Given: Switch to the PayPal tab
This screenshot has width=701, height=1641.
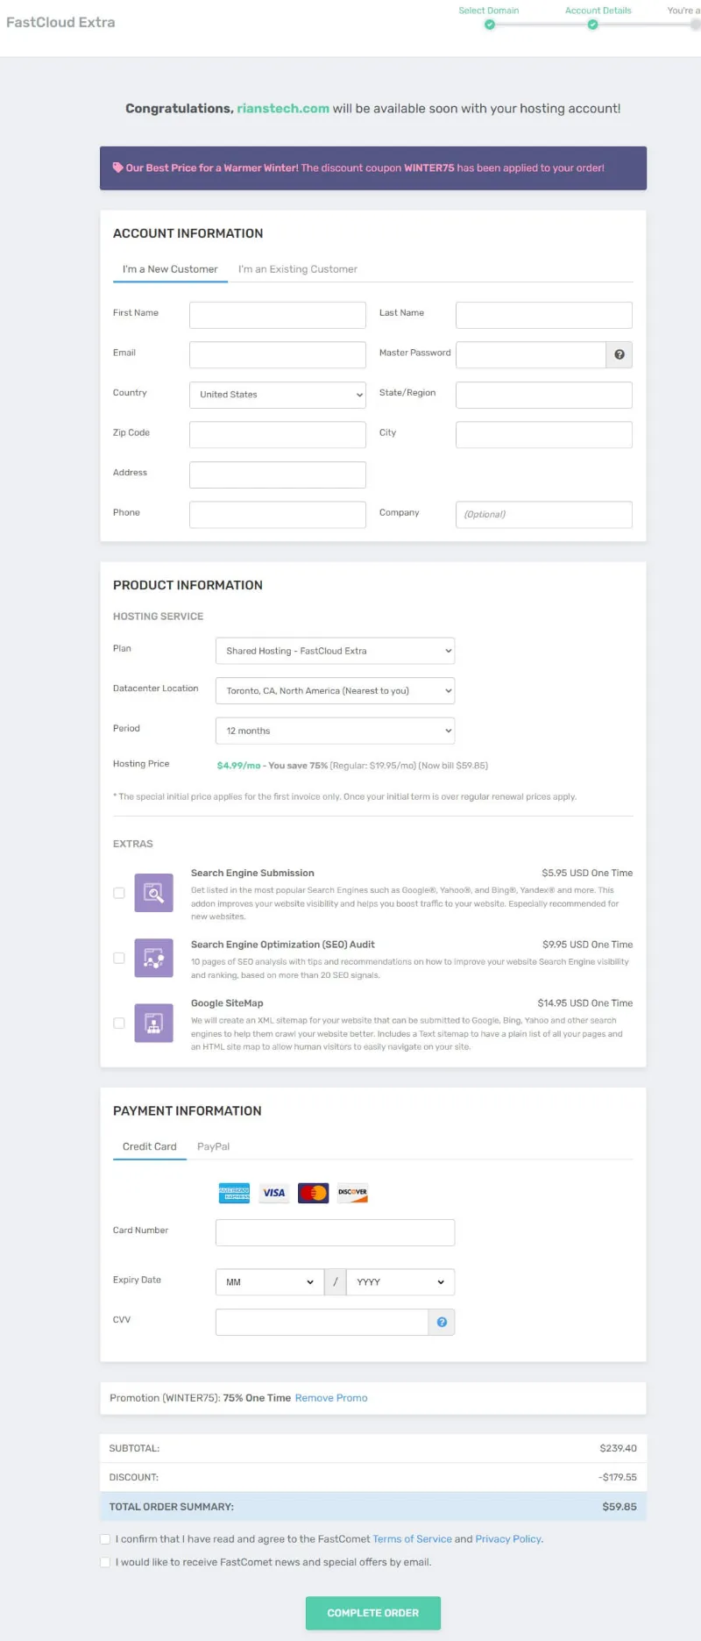Looking at the screenshot, I should pos(213,1146).
